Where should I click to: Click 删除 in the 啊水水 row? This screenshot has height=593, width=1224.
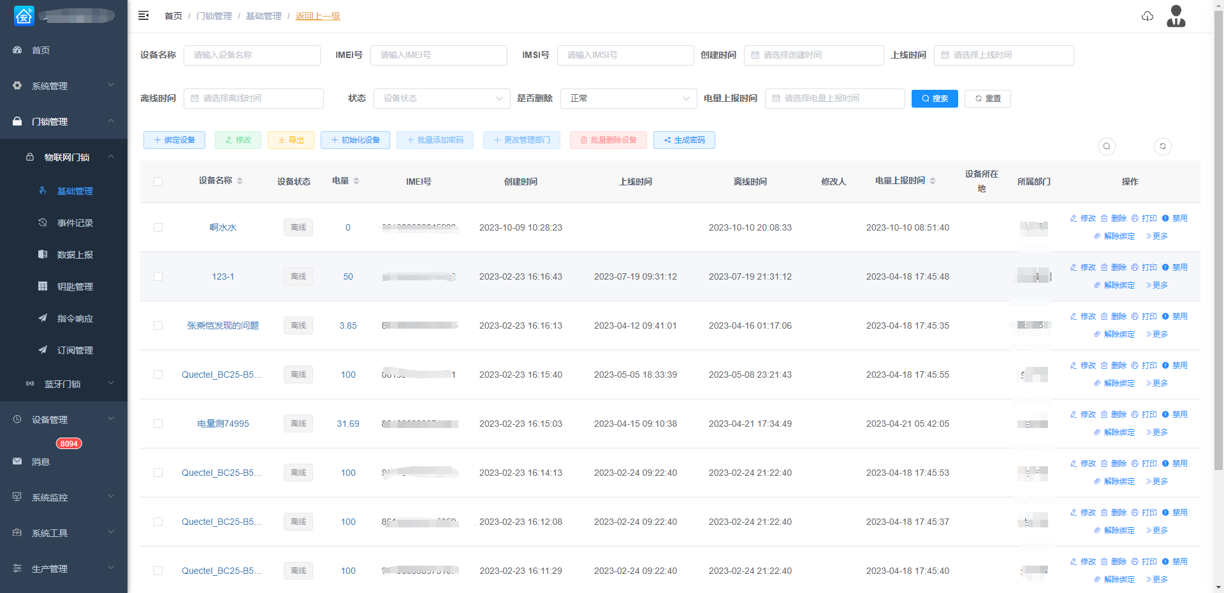[x=1114, y=218]
